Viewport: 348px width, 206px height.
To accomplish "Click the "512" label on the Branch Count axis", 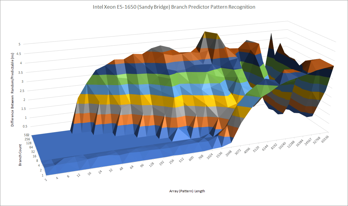I will tap(26, 135).
